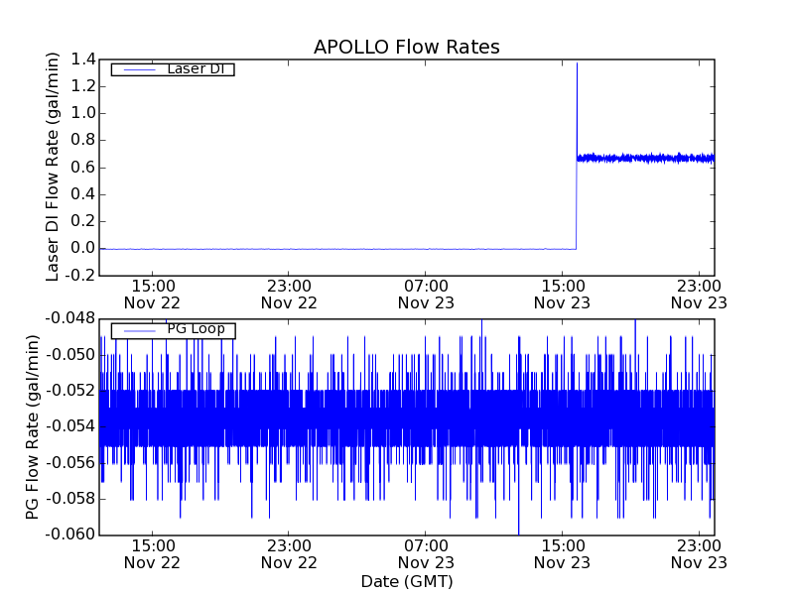This screenshot has height=595, width=794.
Task: Click the PG Flow Rate y-axis label
Action: (x=32, y=426)
